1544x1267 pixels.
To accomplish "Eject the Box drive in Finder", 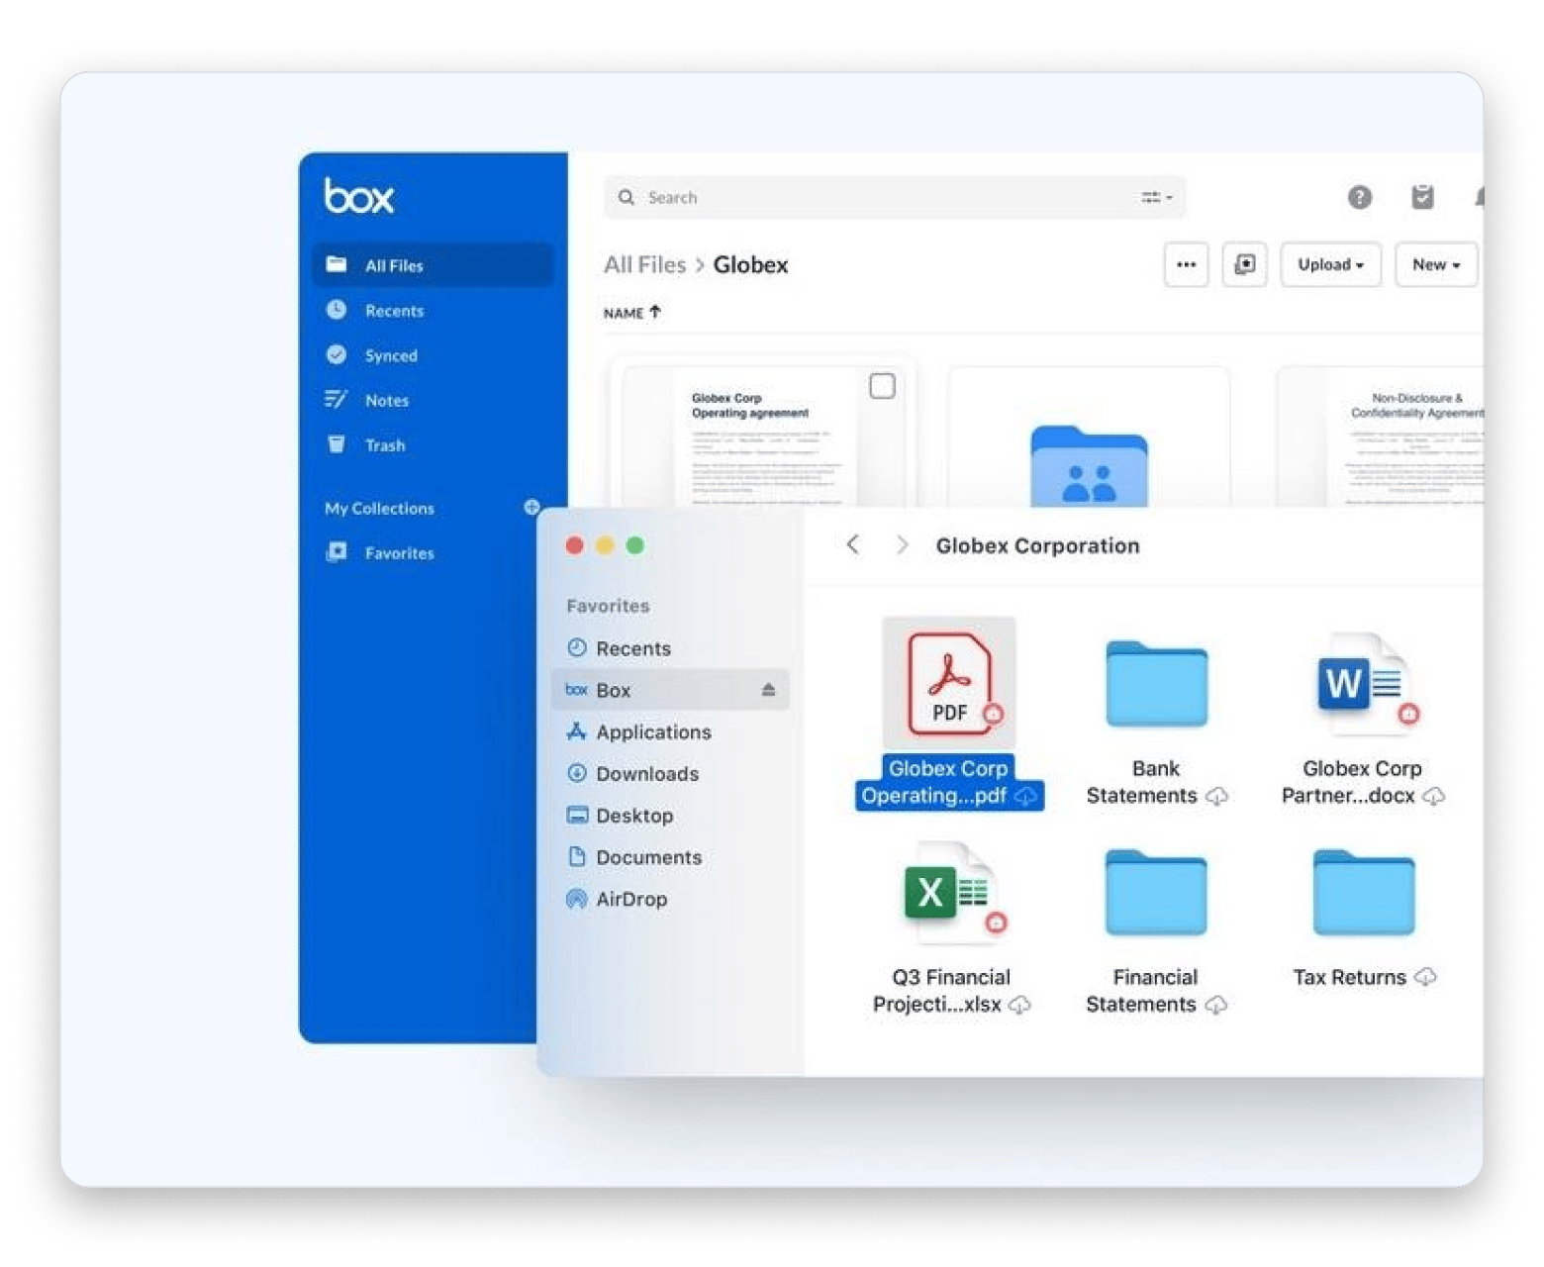I will [768, 690].
